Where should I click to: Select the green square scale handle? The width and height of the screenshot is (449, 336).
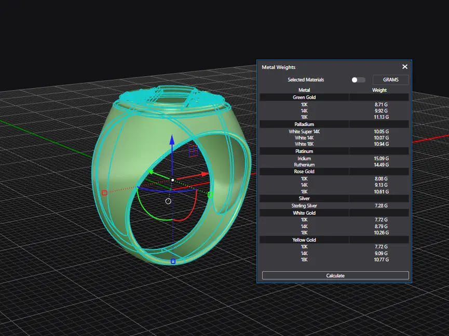(x=210, y=195)
